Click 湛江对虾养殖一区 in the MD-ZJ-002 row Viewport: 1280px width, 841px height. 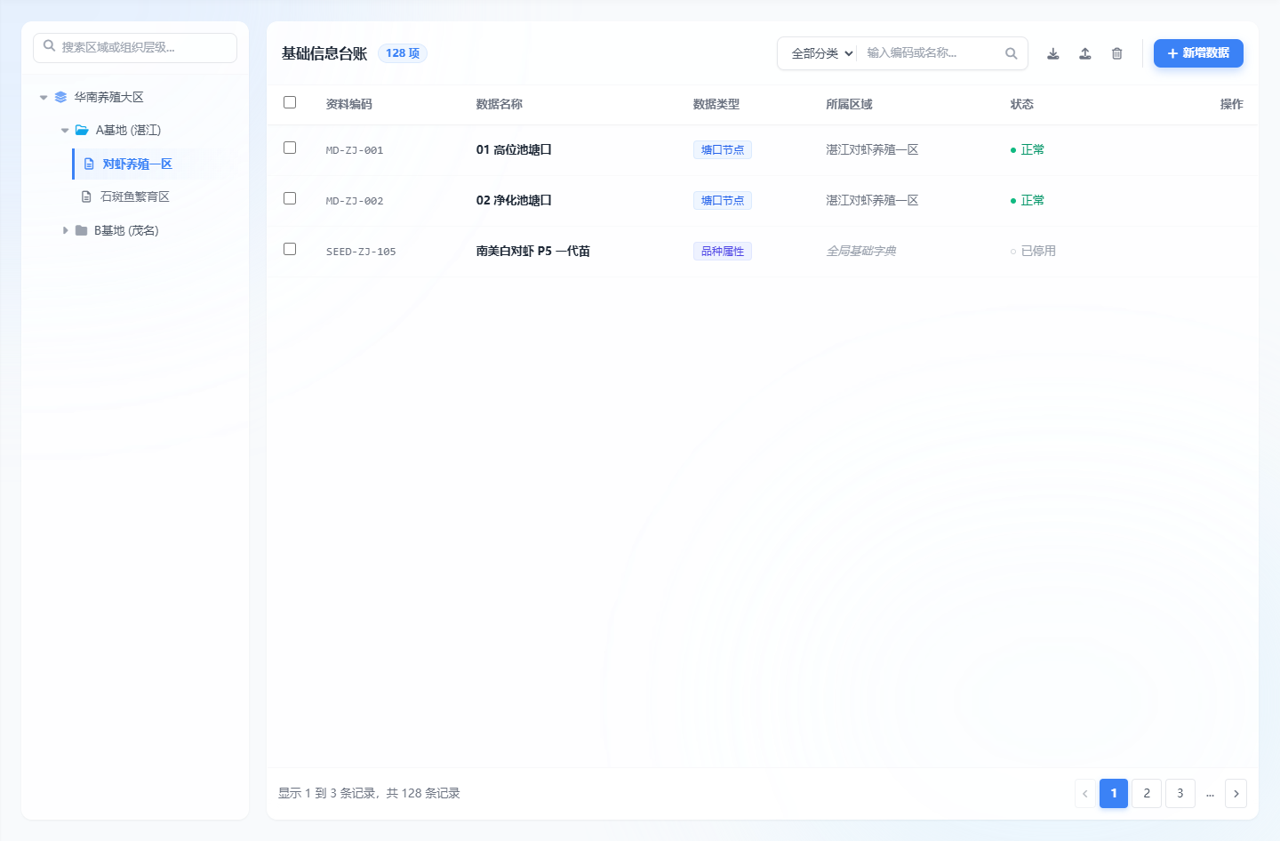pos(872,200)
